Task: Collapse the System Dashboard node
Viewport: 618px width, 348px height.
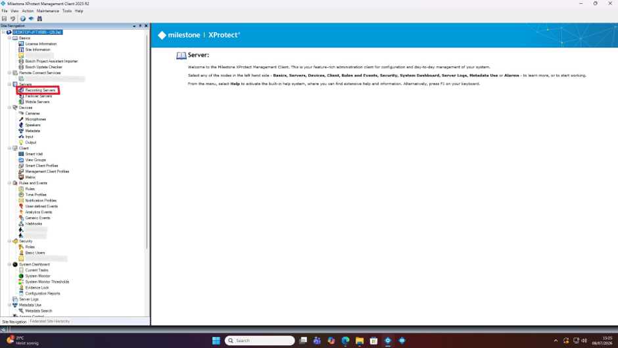Action: pos(9,264)
